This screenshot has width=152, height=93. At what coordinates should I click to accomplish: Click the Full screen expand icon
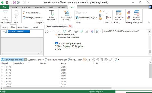pos(47,31)
